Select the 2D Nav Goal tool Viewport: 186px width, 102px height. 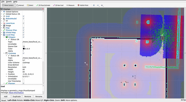click(x=58, y=5)
